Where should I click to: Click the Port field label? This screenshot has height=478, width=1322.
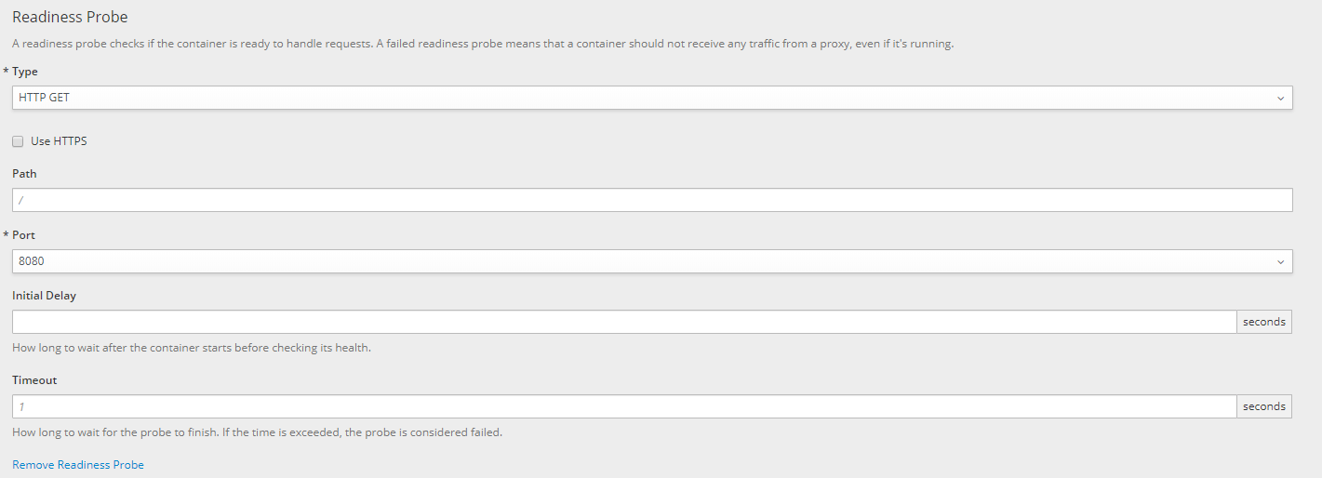(23, 235)
